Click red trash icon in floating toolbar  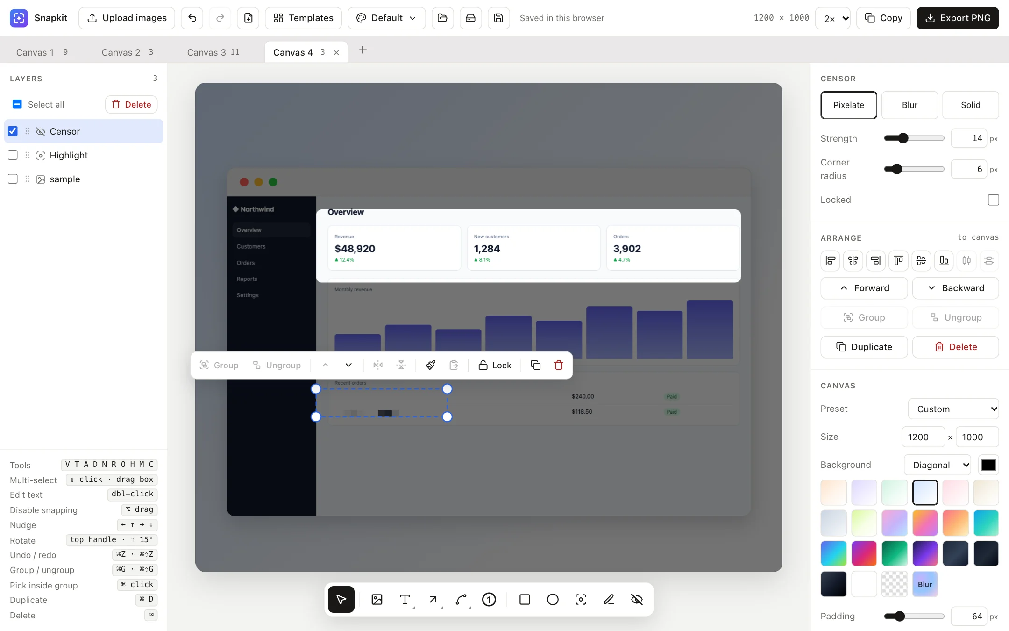pyautogui.click(x=559, y=365)
